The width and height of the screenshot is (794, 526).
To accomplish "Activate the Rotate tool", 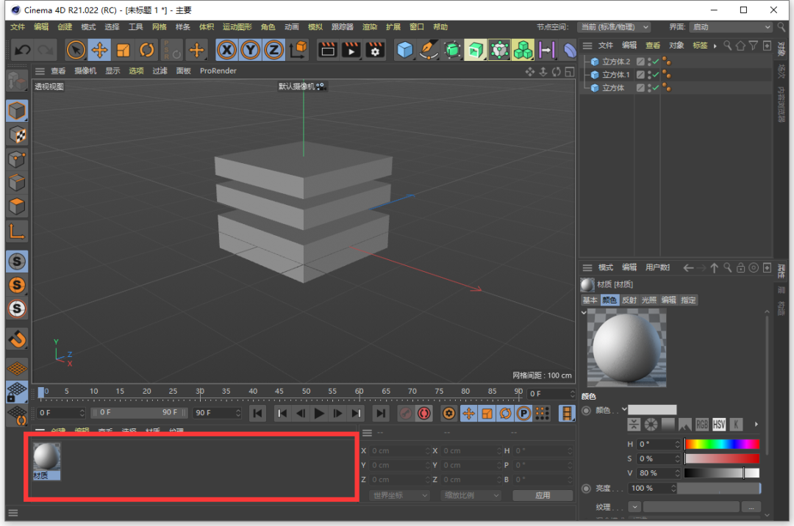I will click(147, 50).
